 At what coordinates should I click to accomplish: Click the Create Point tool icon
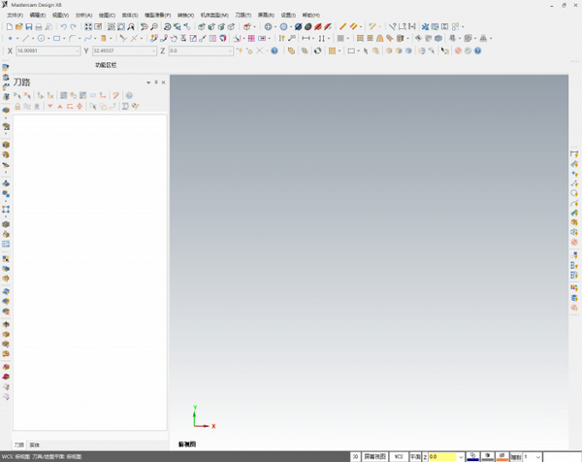coord(10,38)
